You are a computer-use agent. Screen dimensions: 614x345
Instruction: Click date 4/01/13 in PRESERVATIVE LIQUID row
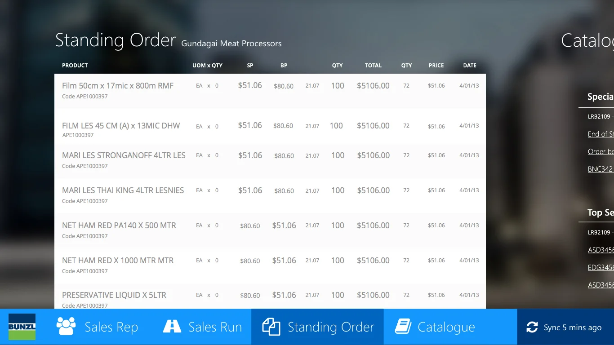click(469, 295)
